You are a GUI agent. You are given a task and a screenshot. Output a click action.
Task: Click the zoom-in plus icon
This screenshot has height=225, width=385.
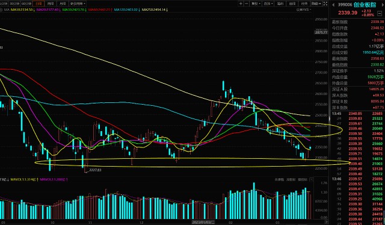click(241, 4)
